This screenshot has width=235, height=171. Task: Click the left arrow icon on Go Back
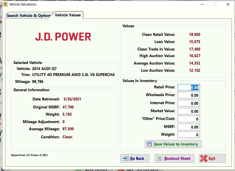125,158
